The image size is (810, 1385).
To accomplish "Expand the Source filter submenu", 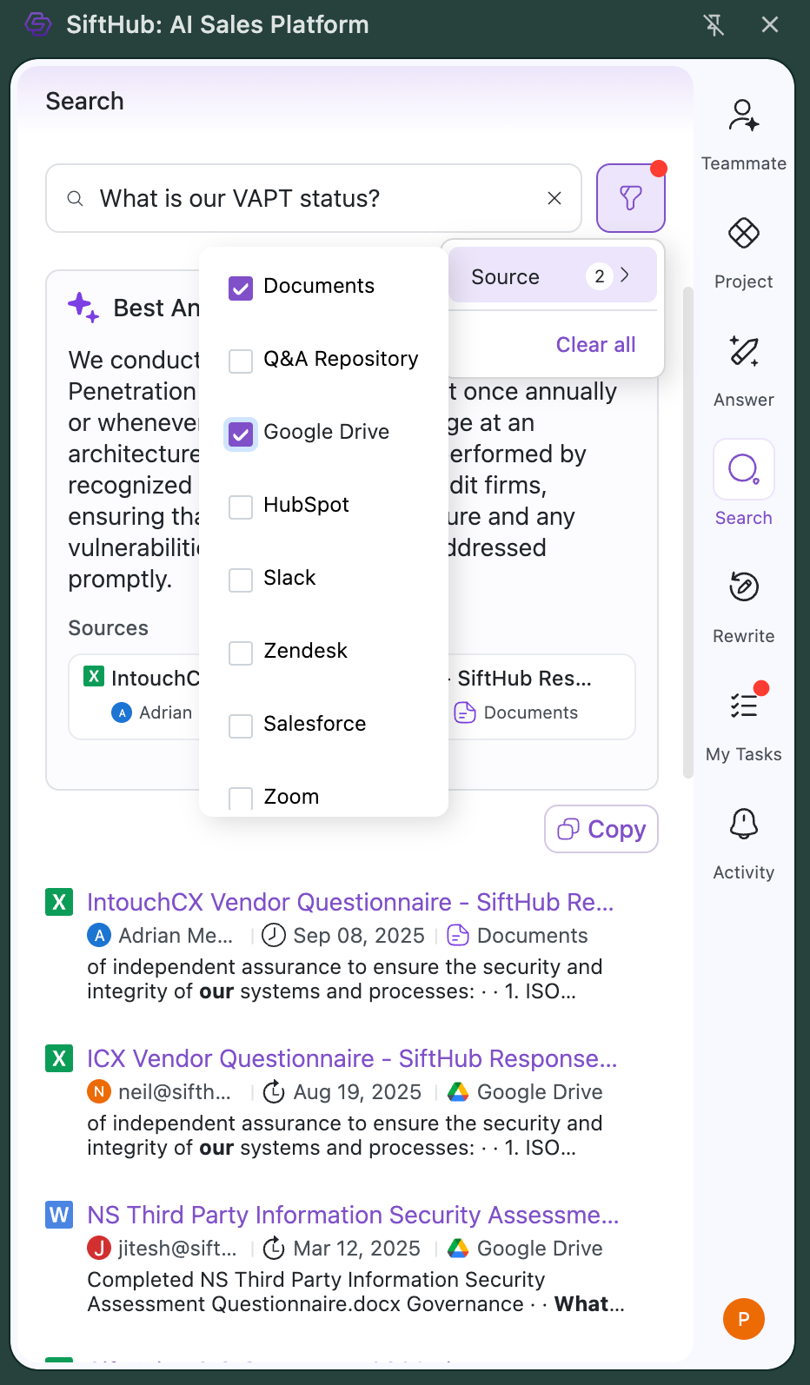I will point(552,276).
